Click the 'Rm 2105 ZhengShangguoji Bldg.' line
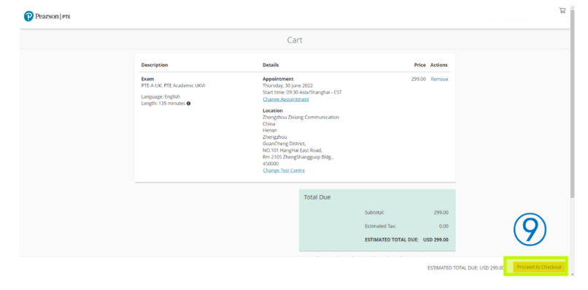This screenshot has width=588, height=290. tap(298, 157)
